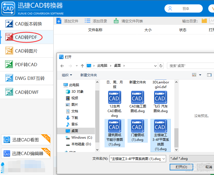
Task: Click the 添加文件 plus icon
Action: point(59,21)
